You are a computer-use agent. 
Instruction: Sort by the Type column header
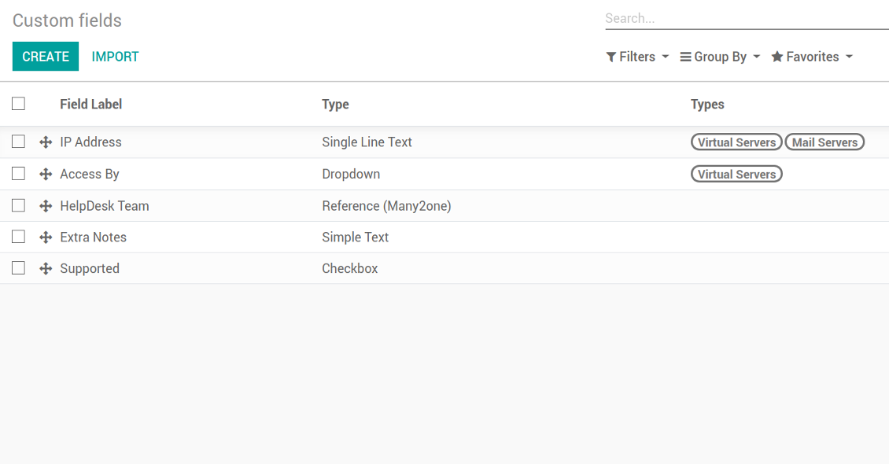336,105
